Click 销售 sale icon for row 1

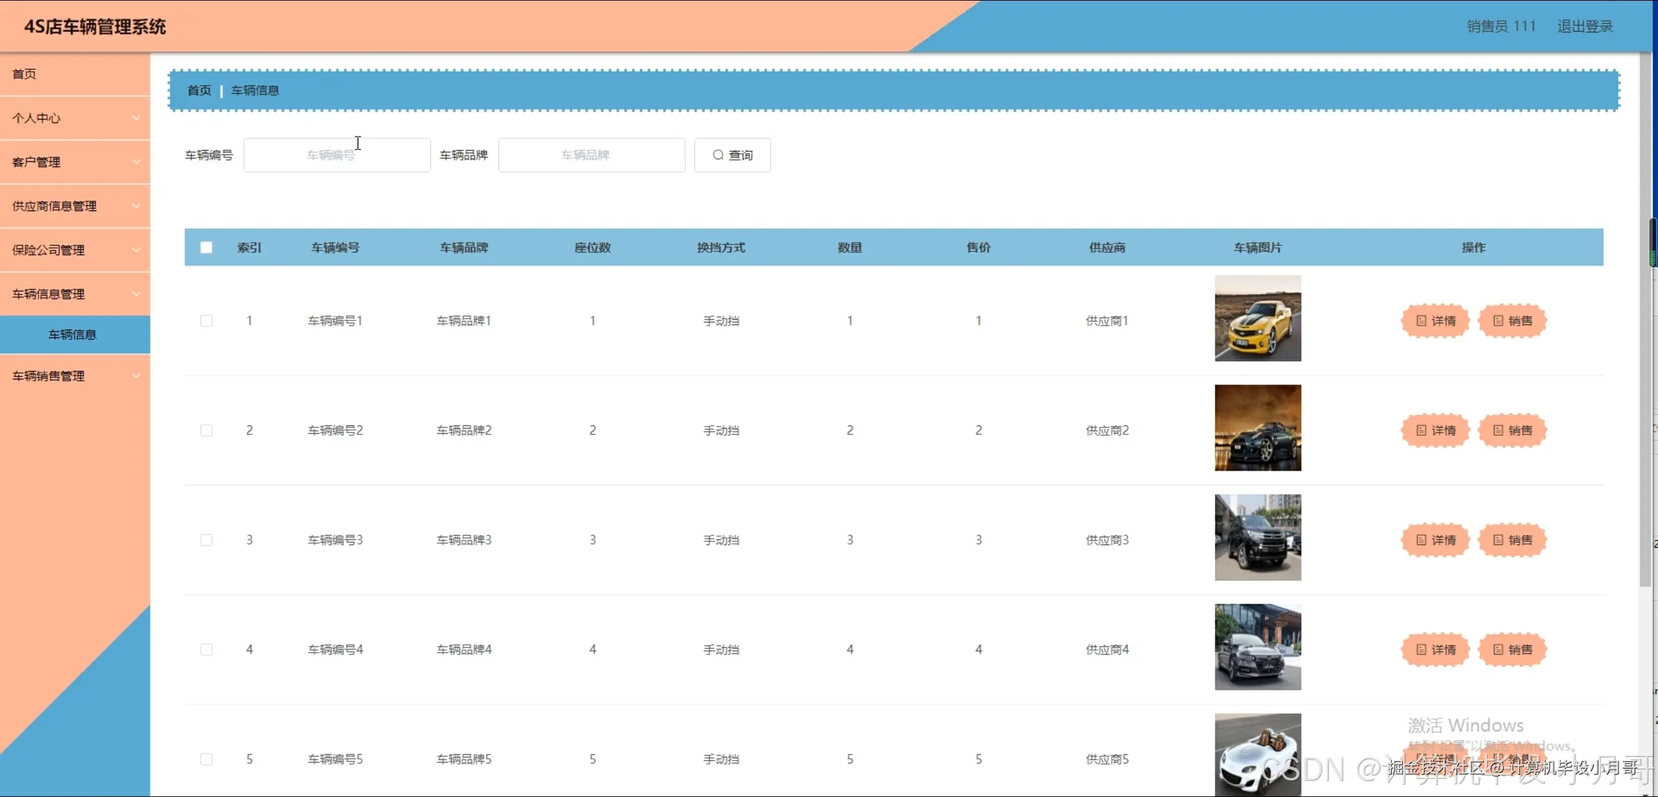[x=1497, y=321]
